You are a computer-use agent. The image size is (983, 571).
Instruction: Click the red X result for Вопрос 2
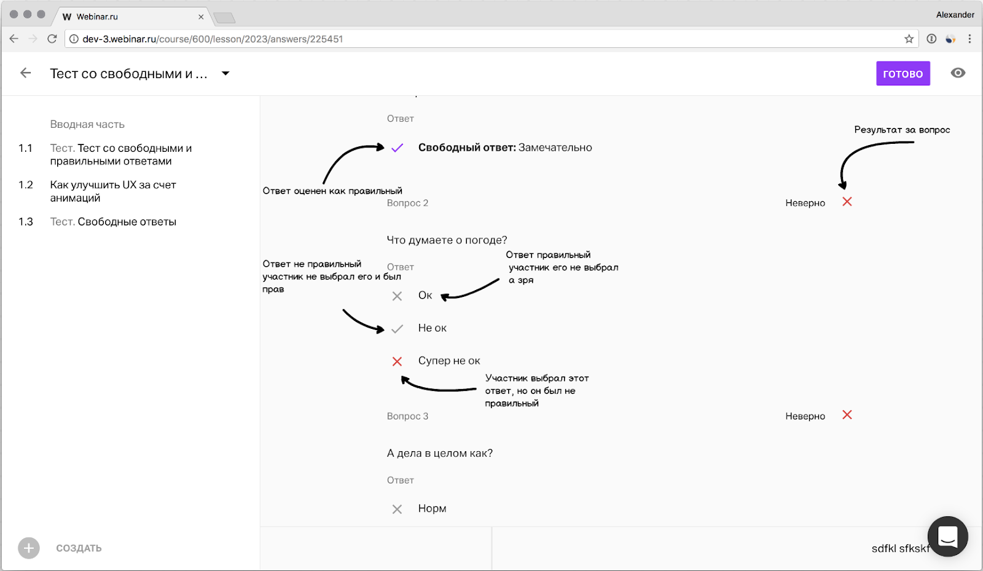tap(847, 202)
